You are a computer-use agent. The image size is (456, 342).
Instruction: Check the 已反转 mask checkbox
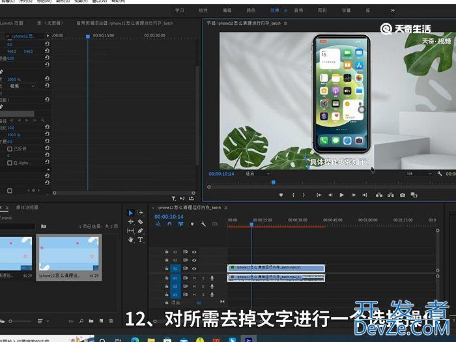click(10, 149)
